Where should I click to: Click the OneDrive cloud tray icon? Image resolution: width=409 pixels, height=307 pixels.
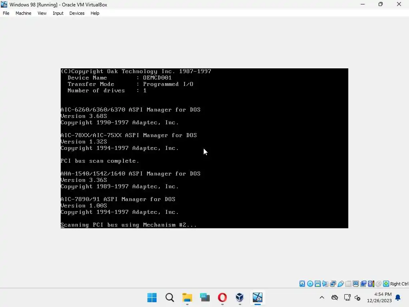(335, 297)
